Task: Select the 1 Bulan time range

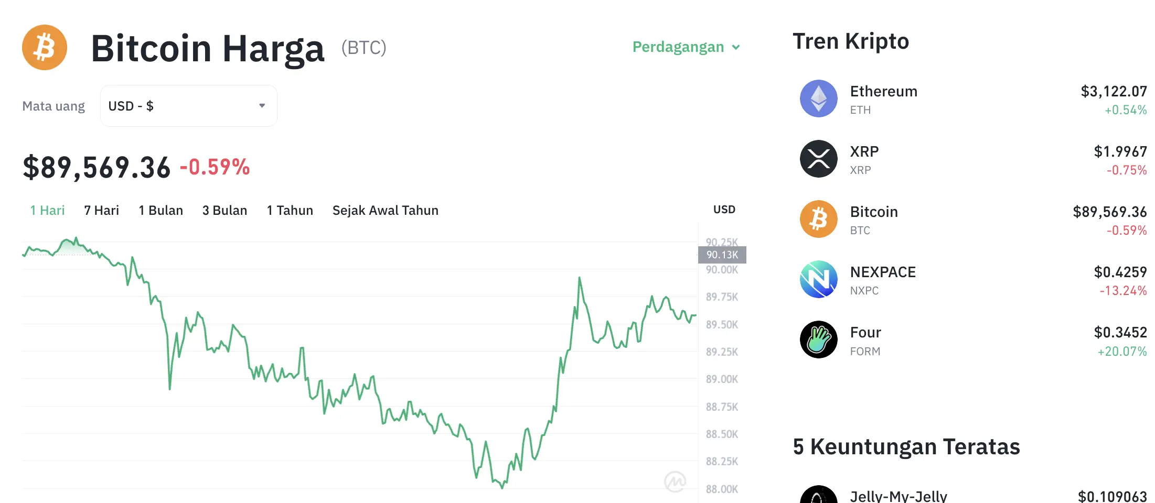Action: pyautogui.click(x=161, y=210)
